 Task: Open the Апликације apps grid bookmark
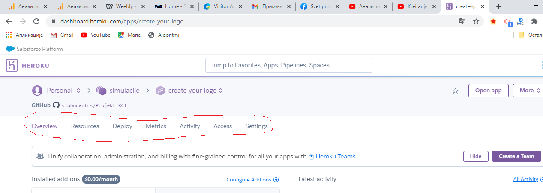pos(24,35)
